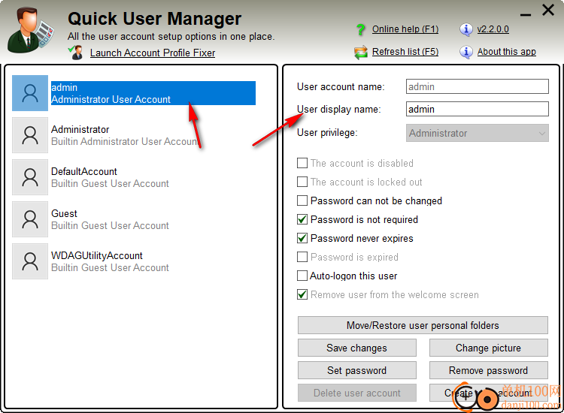Click the WDAGUtilityAccount avatar icon
The width and height of the screenshot is (564, 413).
pos(30,261)
